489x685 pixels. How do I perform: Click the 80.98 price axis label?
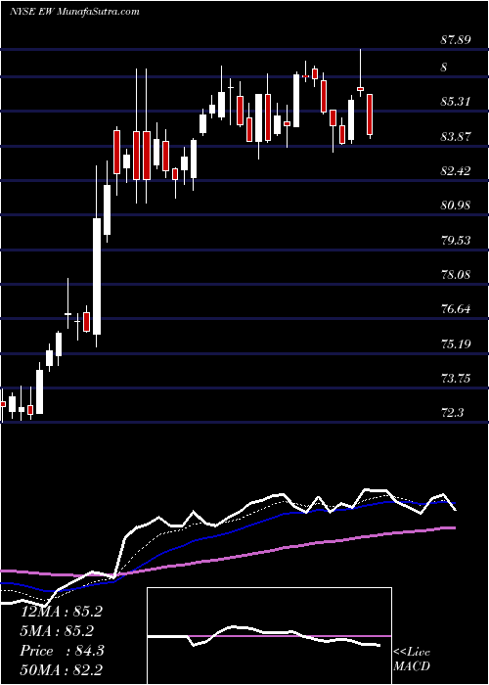(x=456, y=205)
